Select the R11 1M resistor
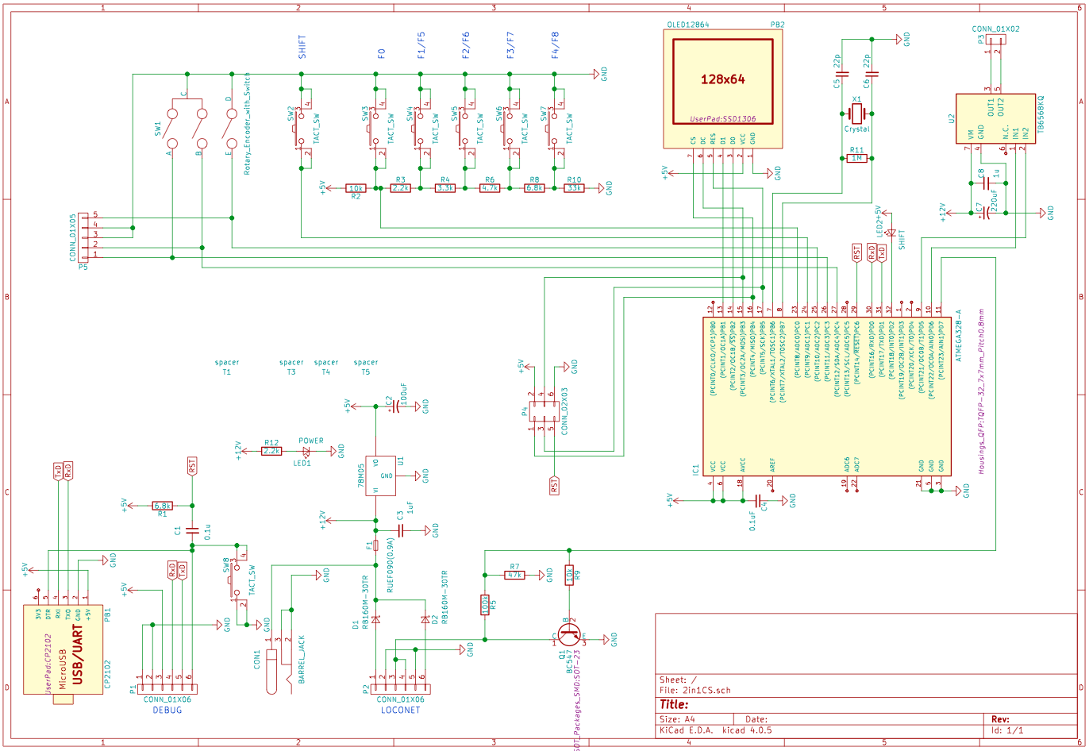Image resolution: width=1089 pixels, height=751 pixels. point(857,158)
